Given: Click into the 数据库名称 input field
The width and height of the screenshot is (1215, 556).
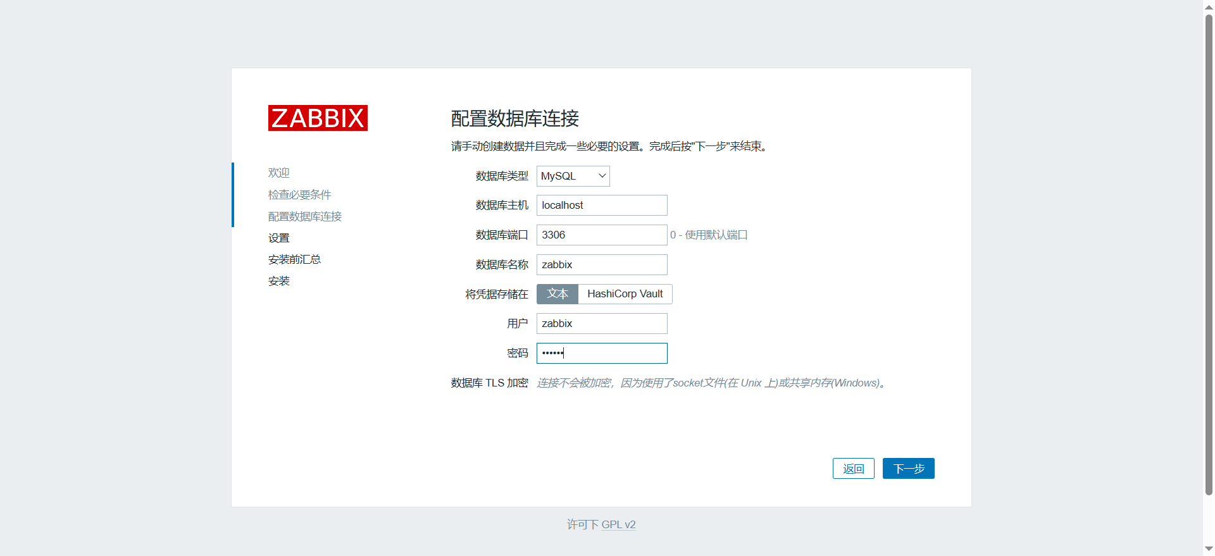Looking at the screenshot, I should click(x=601, y=265).
